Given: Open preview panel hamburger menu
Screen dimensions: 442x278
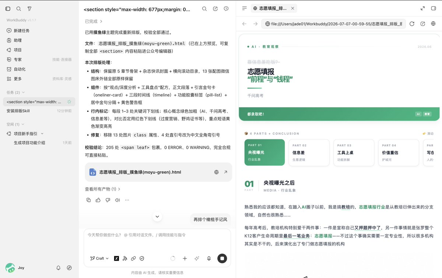Looking at the screenshot, I should pos(244,8).
